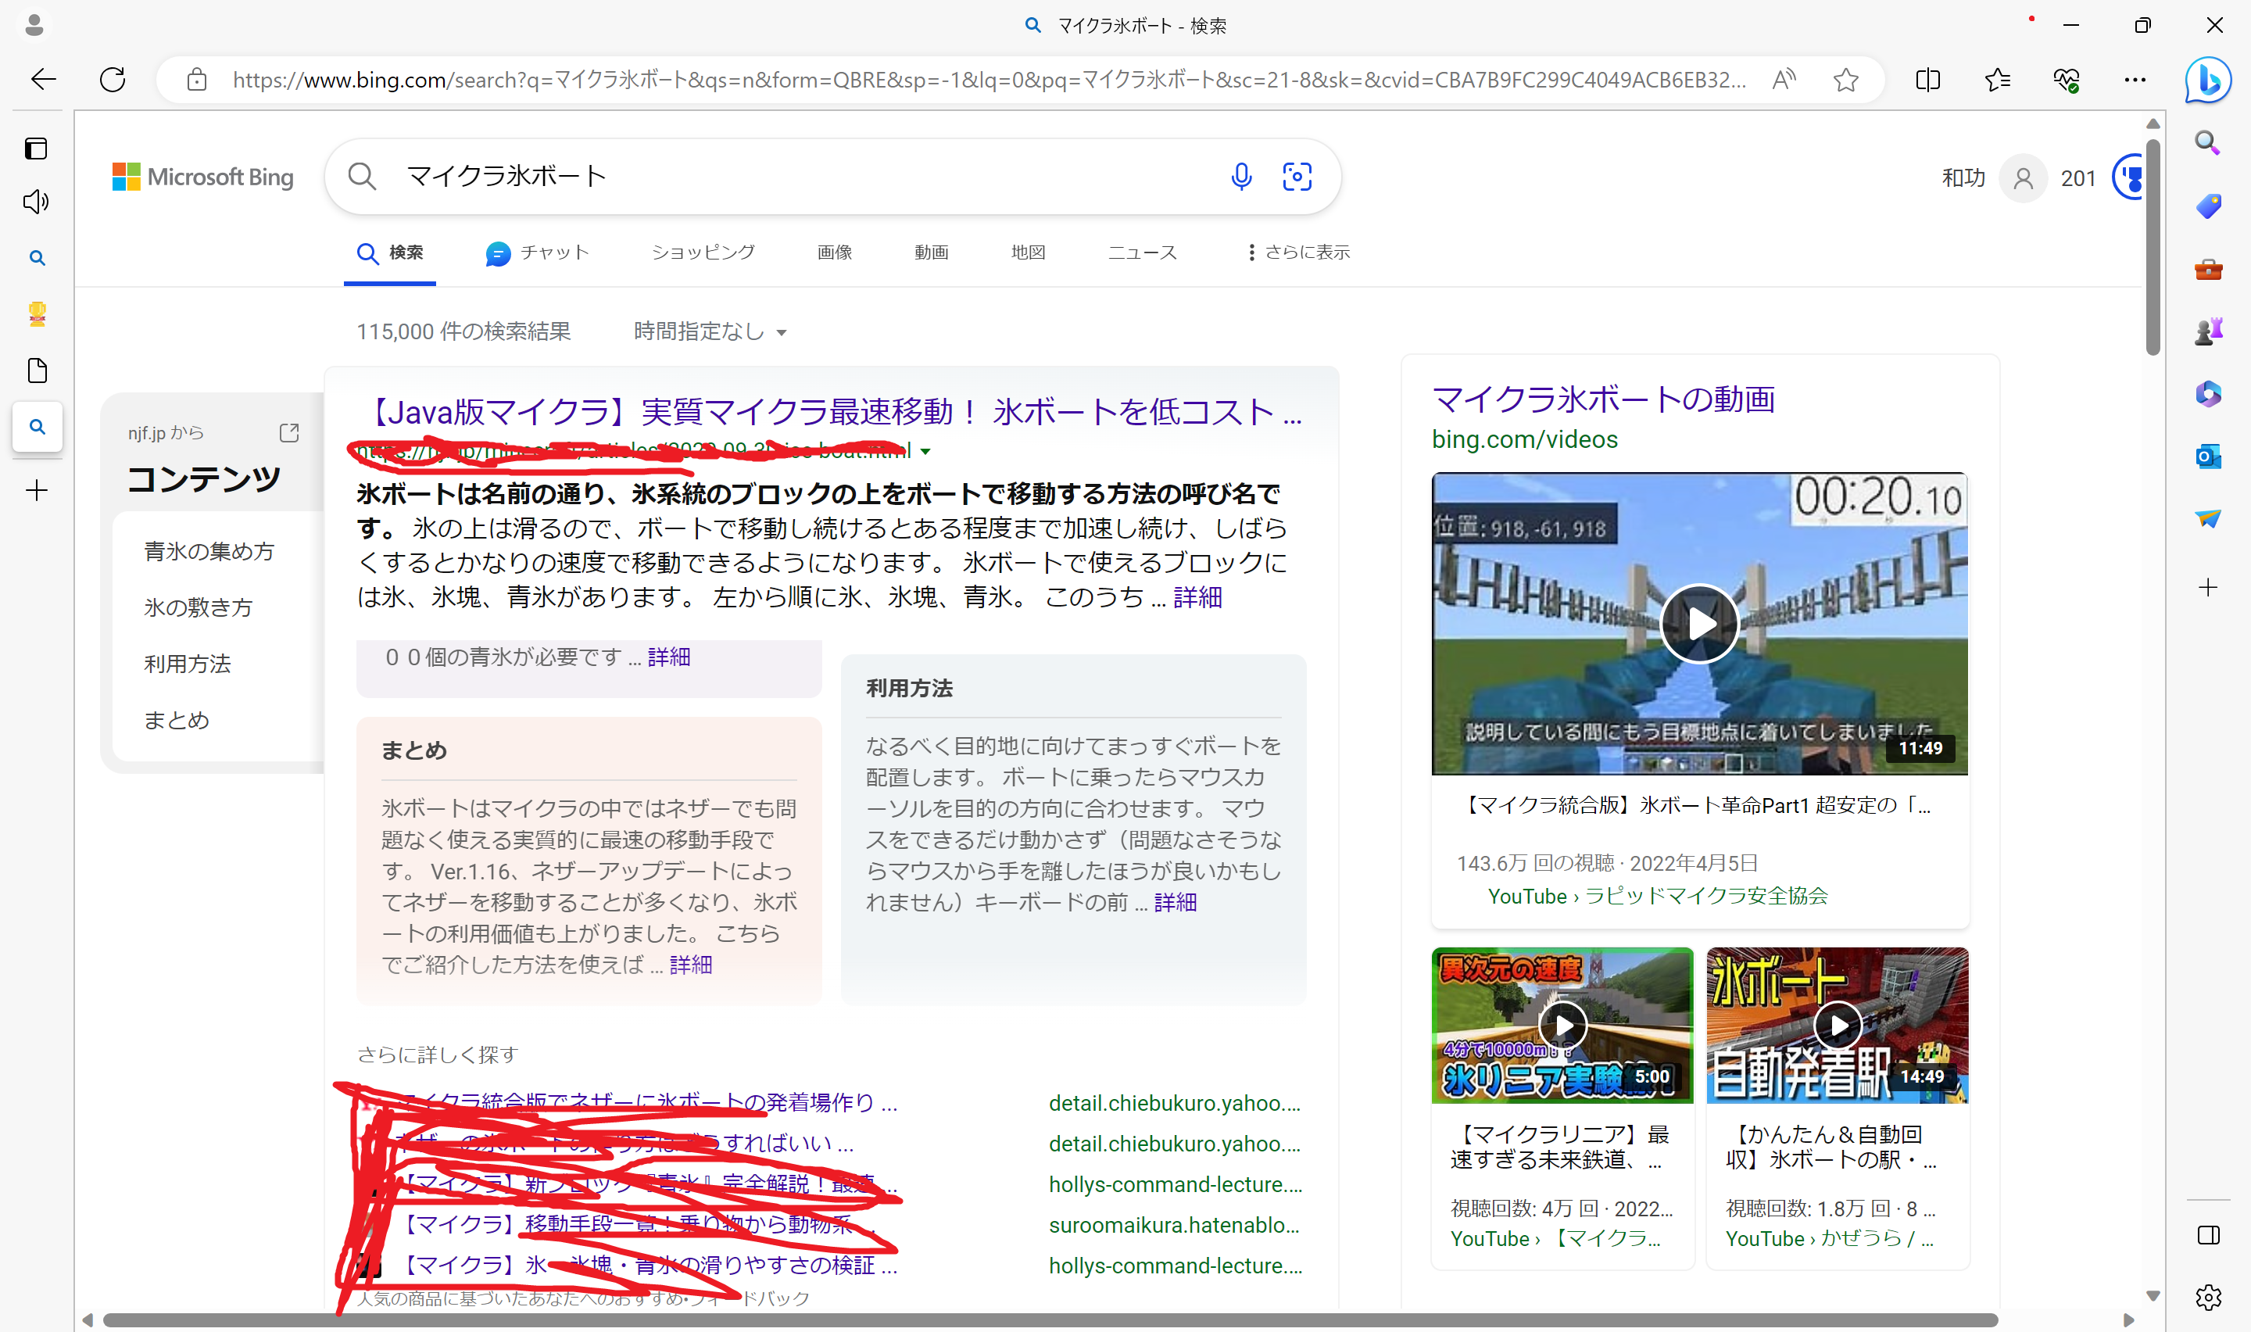Click 詳細 link in 利用方法 card
The height and width of the screenshot is (1332, 2251).
click(x=1176, y=902)
